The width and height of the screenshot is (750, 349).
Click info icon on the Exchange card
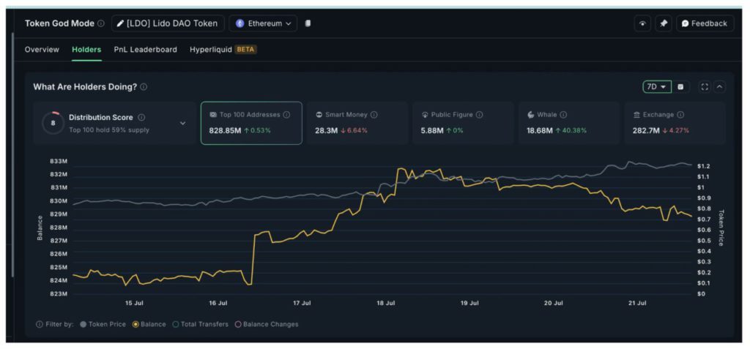click(680, 115)
